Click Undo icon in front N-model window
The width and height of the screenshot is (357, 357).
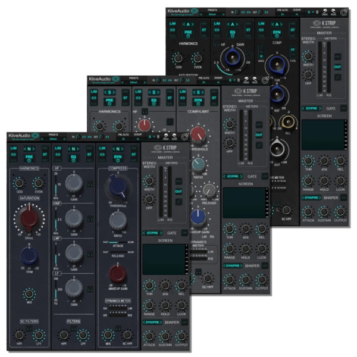pyautogui.click(x=166, y=136)
